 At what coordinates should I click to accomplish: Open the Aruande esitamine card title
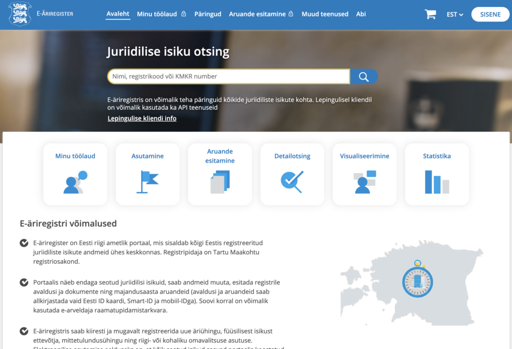click(220, 156)
